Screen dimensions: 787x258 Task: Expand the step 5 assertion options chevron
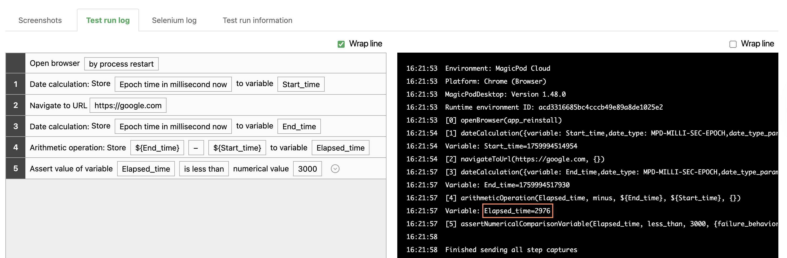[x=335, y=169]
